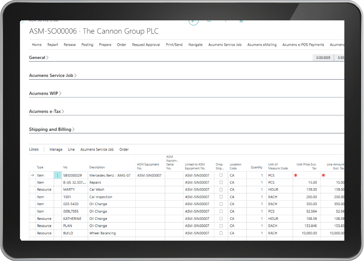Toggle Drop Ship checkbox for the KATHERINE resource line
Viewport: 364px width, 261px height.
click(221, 219)
